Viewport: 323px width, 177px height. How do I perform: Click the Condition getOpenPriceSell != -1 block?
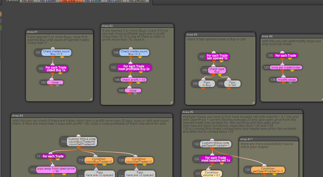(267, 170)
